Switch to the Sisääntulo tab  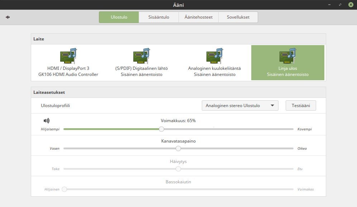pyautogui.click(x=158, y=17)
